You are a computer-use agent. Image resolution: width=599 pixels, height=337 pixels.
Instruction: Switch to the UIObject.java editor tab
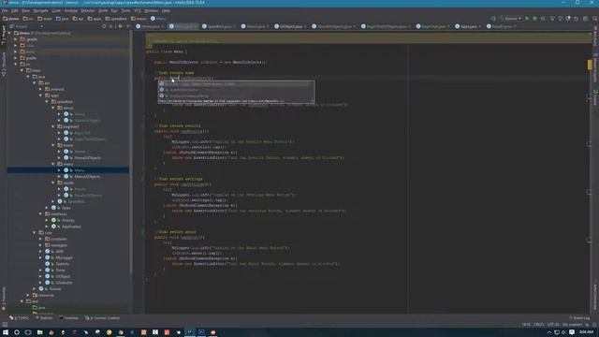pos(290,26)
